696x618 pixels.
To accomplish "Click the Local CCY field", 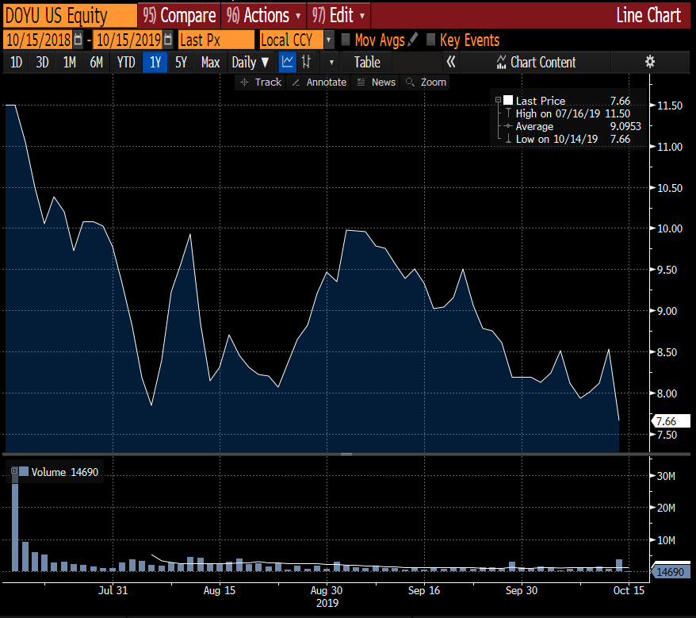I will (292, 40).
